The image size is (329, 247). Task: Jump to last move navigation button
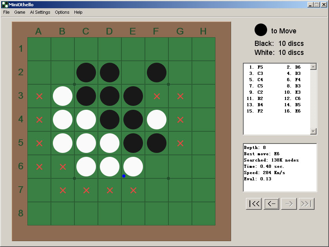[307, 204]
